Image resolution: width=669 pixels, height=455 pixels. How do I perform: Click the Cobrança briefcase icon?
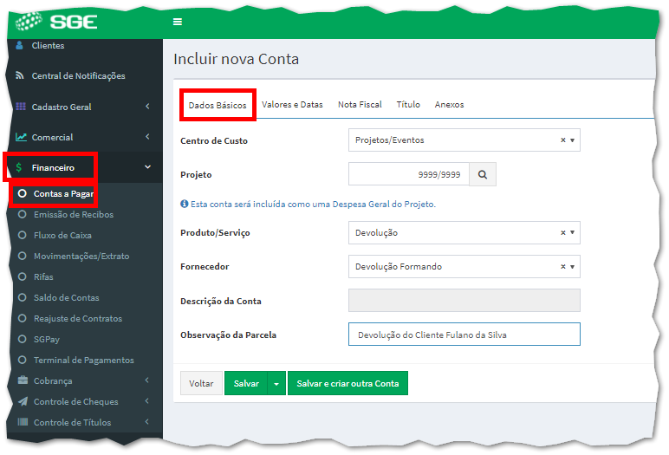pyautogui.click(x=23, y=380)
